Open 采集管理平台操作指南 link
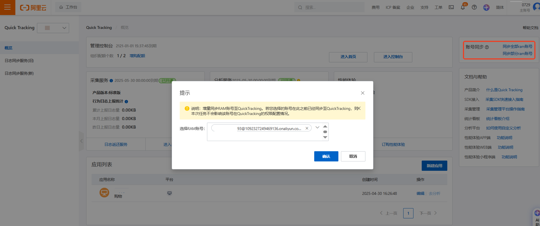 pos(505,109)
